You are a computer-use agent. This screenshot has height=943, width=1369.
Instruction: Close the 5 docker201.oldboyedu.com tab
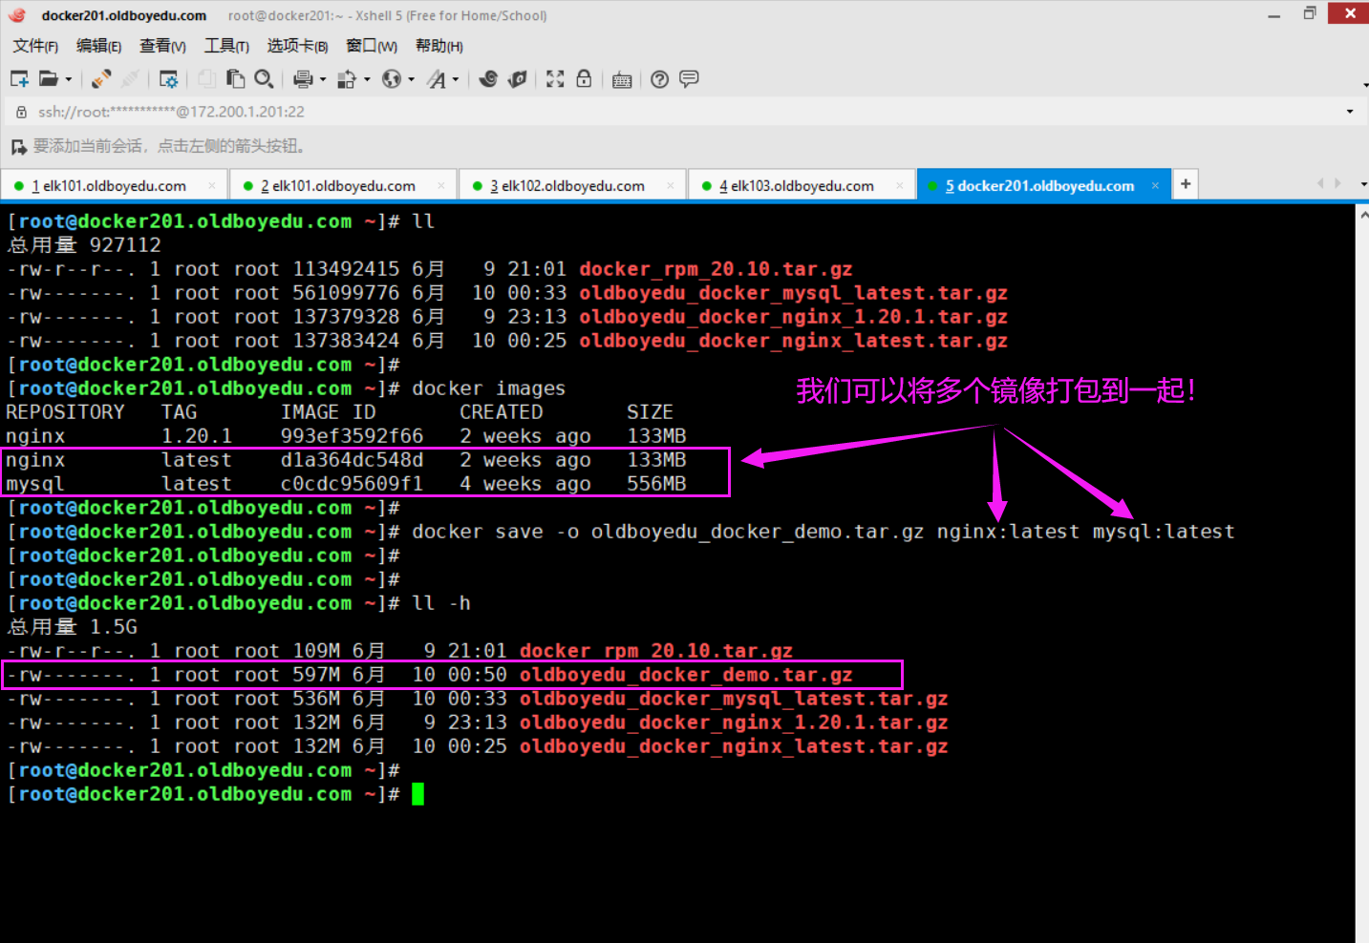(1155, 186)
